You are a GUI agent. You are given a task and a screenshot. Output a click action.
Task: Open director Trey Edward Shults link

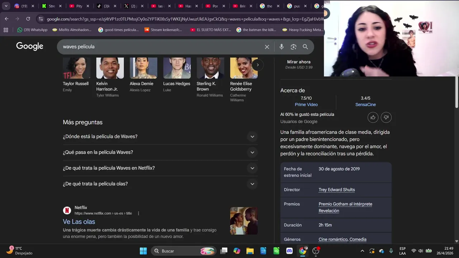(337, 190)
